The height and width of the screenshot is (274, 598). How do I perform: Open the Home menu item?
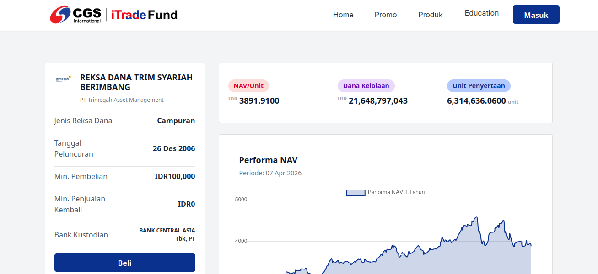click(343, 15)
